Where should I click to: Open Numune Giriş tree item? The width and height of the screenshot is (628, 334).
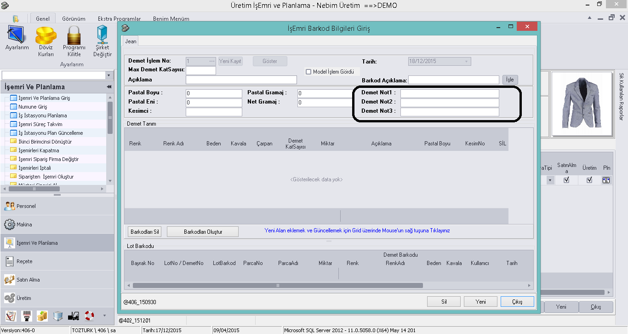[33, 107]
